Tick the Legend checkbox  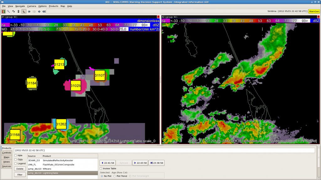tap(16, 163)
